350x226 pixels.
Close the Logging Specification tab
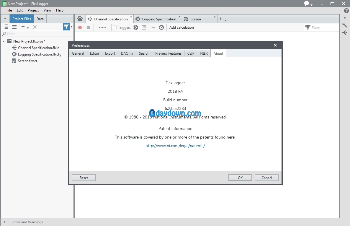[179, 17]
